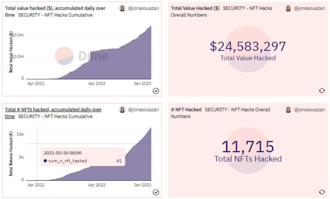This screenshot has height=199, width=330.
Task: Open '# NFT Hacked' panel title
Action: (x=186, y=109)
